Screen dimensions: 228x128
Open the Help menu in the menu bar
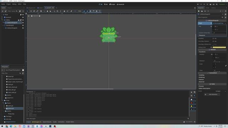pyautogui.click(x=25, y=4)
